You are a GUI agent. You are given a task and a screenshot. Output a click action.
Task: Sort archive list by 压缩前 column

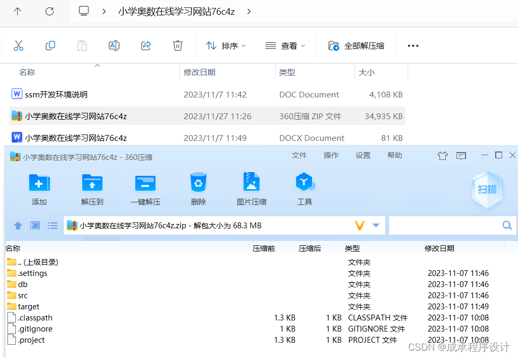pos(264,248)
